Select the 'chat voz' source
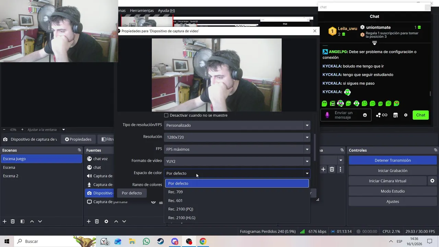The width and height of the screenshot is (439, 247). 100,158
